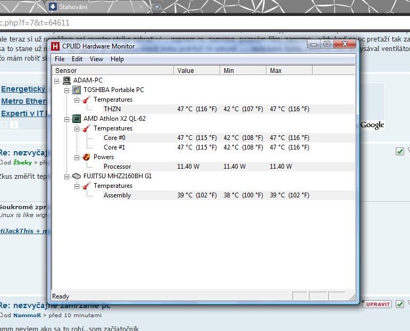Image resolution: width=410 pixels, height=331 pixels.
Task: Collapse Temperatures under AMD Athlon
Action: pos(77,129)
